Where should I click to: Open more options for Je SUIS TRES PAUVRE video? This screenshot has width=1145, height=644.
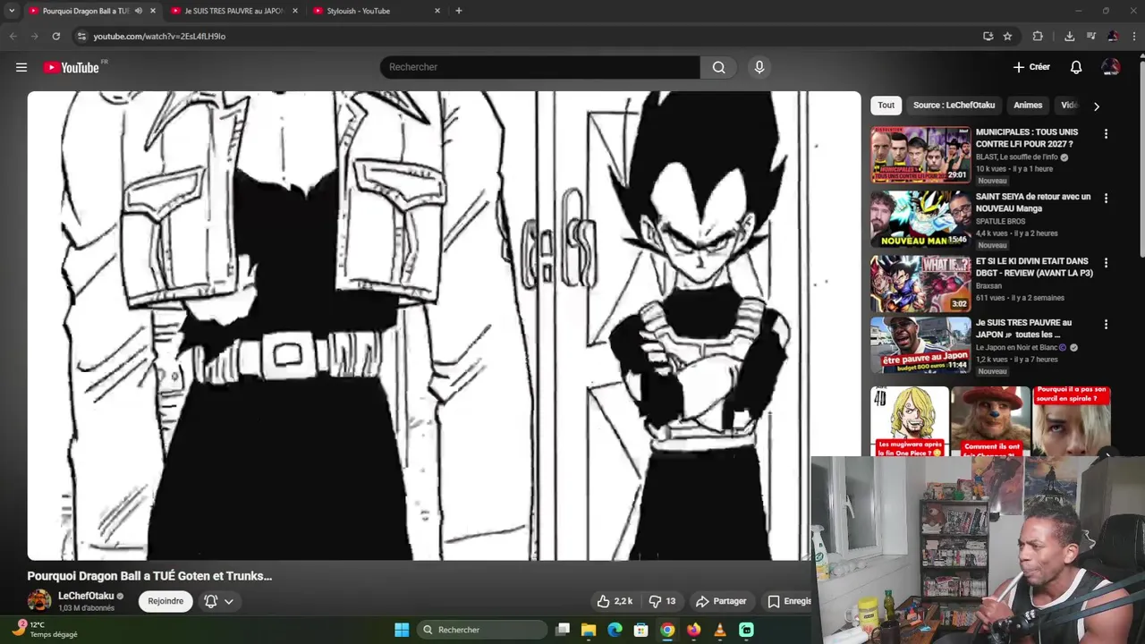click(x=1106, y=325)
